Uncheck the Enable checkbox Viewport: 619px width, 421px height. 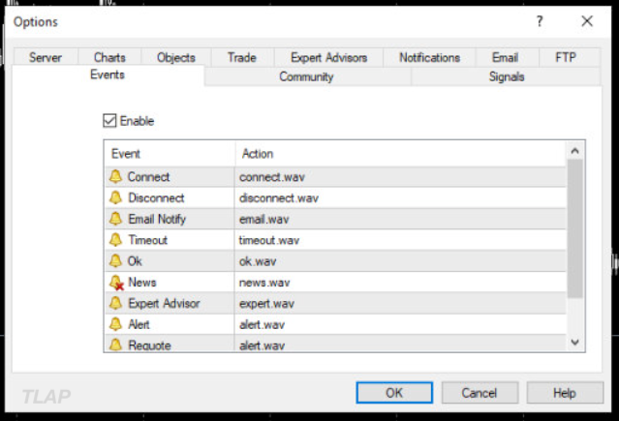click(x=109, y=121)
